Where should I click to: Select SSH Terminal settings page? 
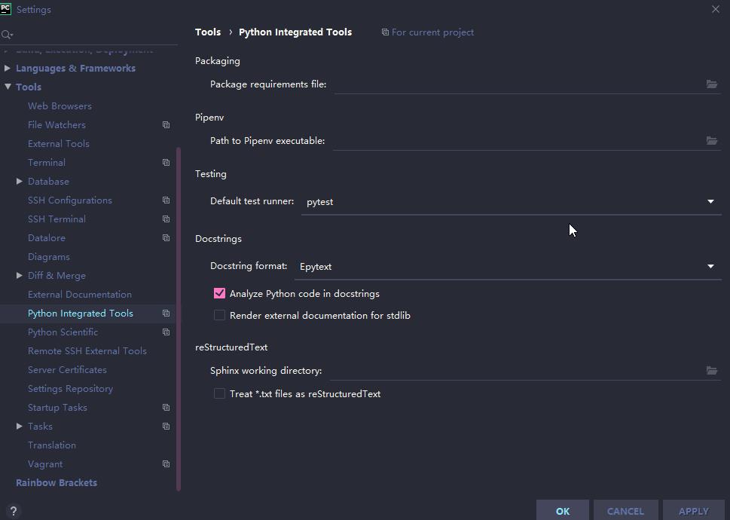coord(57,219)
